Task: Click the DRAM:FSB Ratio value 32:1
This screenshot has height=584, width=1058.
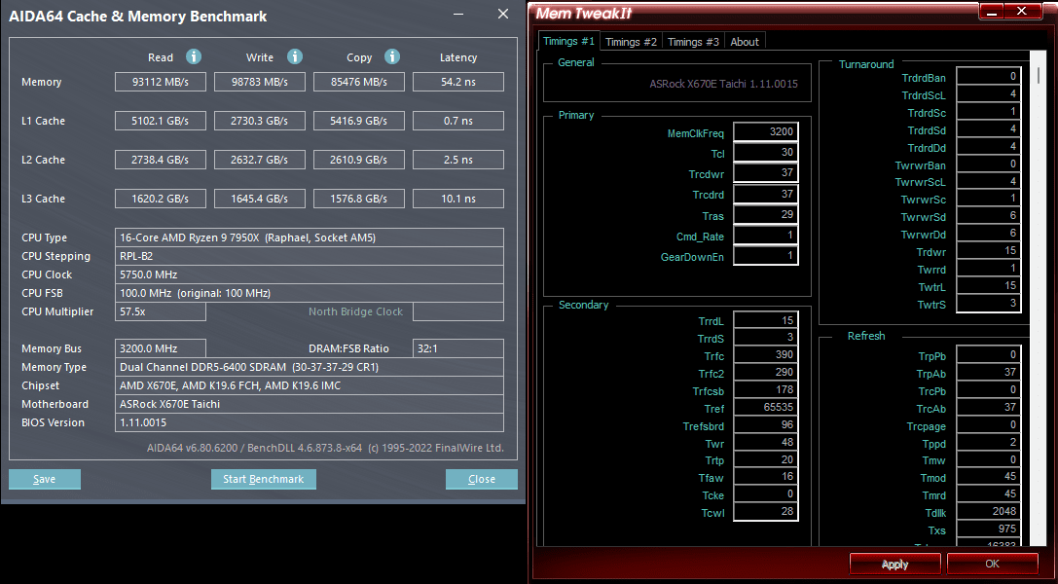Action: pyautogui.click(x=458, y=348)
